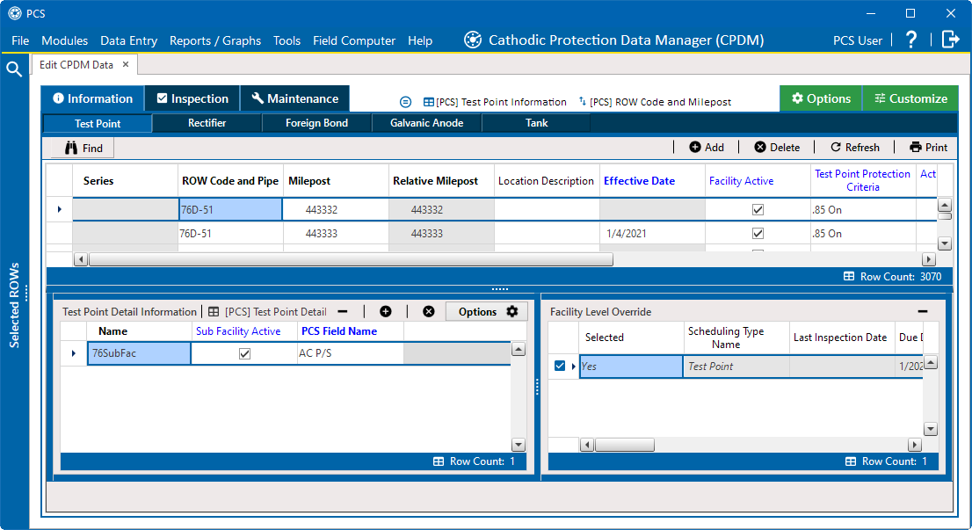The image size is (972, 530).
Task: Switch to the Rectifier tab
Action: (x=207, y=123)
